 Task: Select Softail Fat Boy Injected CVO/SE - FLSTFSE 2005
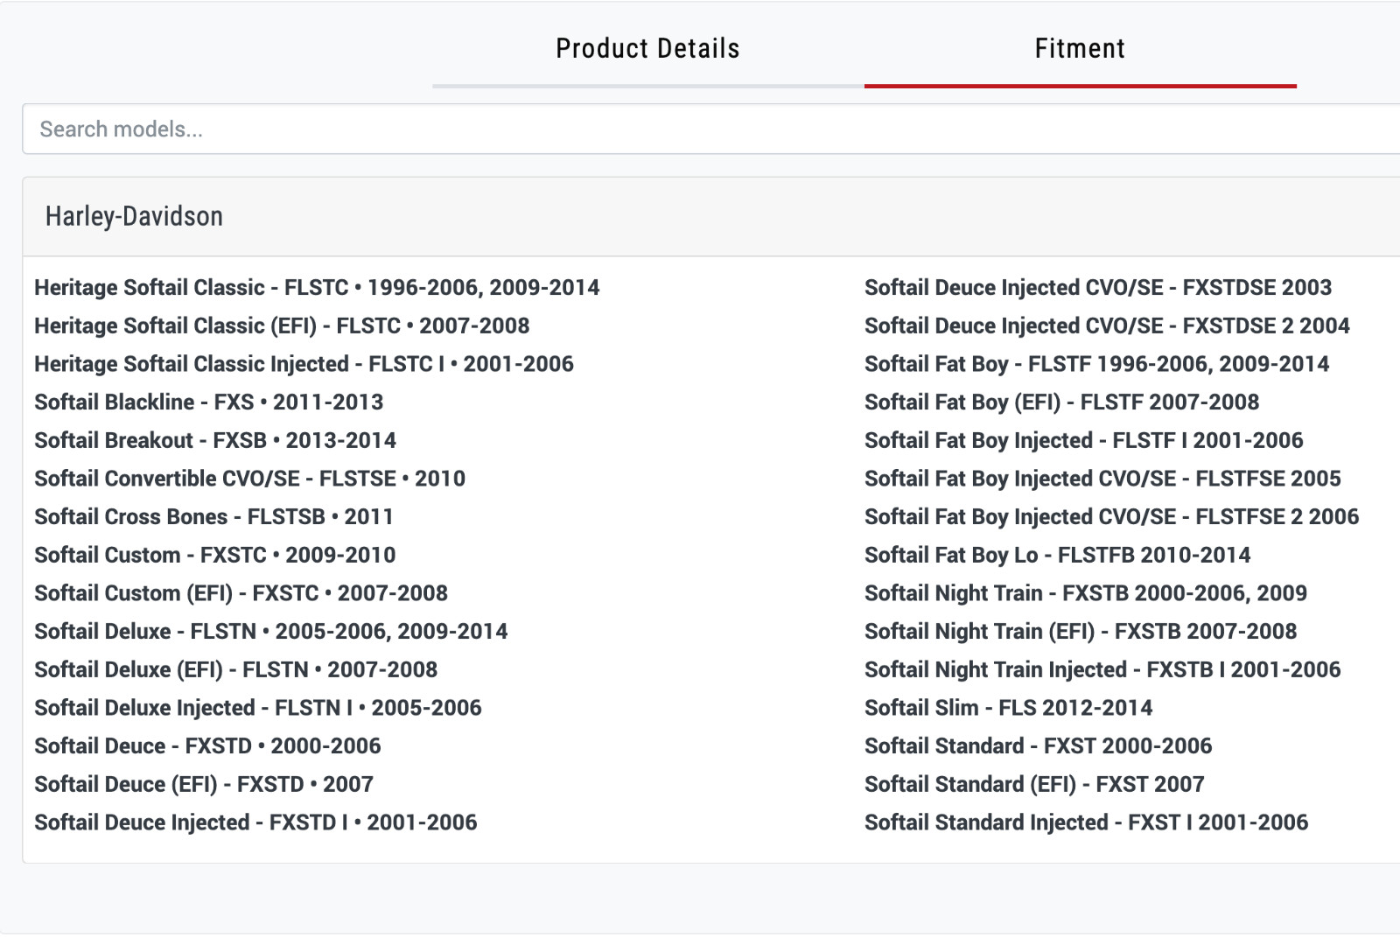pyautogui.click(x=1102, y=479)
